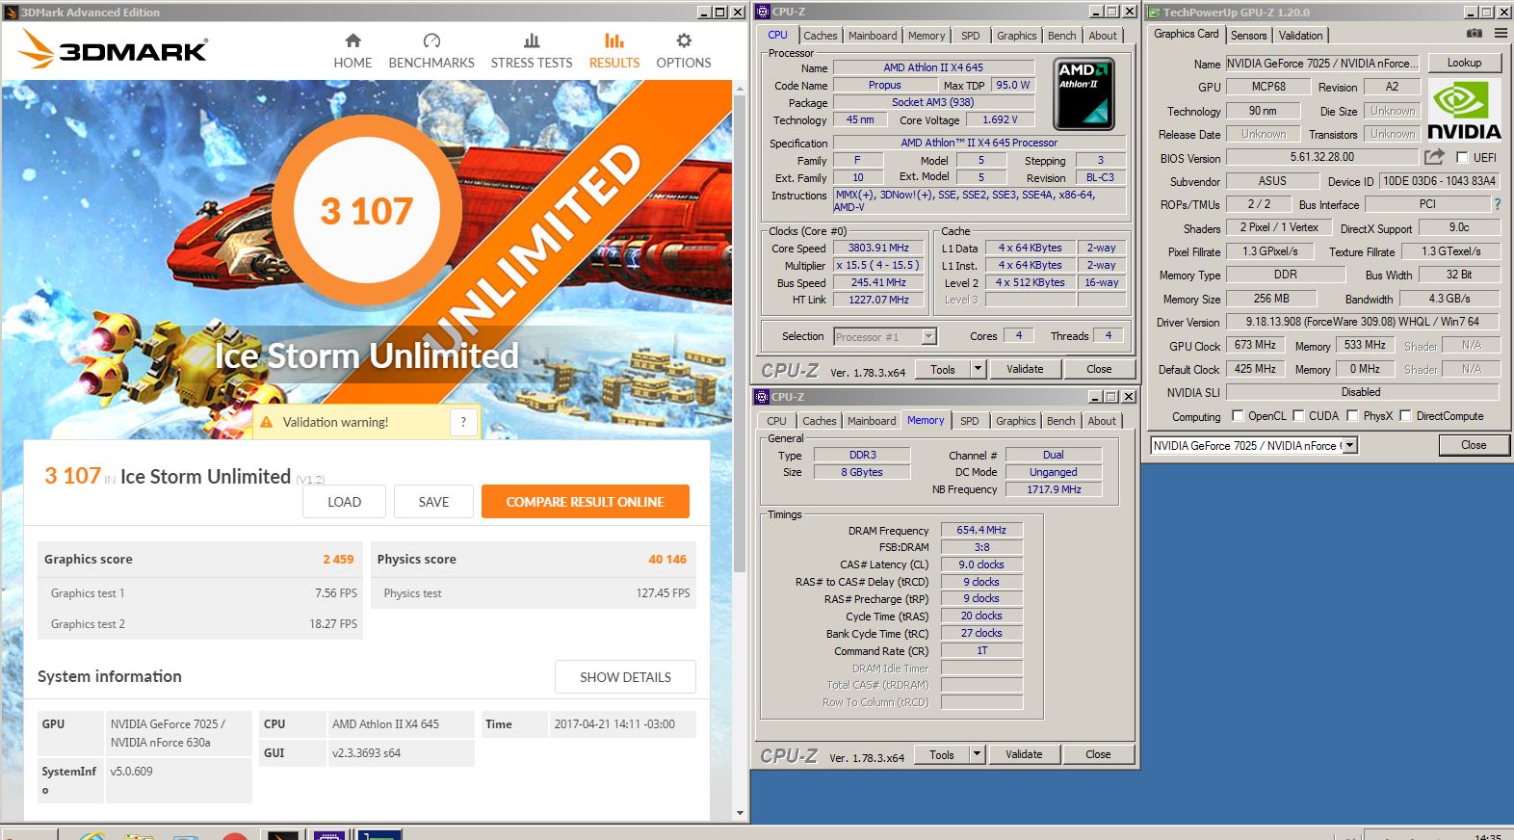Click the GPU-Z title bar app icon

[x=1153, y=13]
